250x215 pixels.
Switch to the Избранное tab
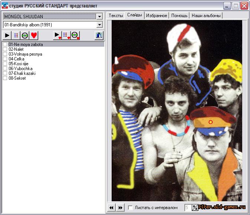coord(157,16)
